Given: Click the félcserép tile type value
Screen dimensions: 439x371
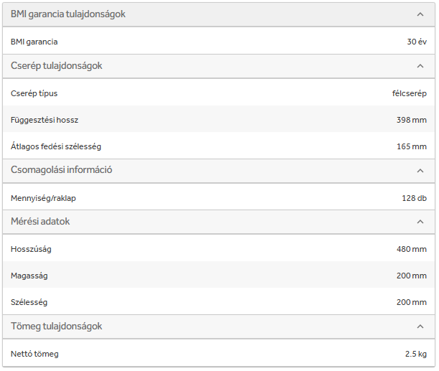Looking at the screenshot, I should tap(410, 93).
